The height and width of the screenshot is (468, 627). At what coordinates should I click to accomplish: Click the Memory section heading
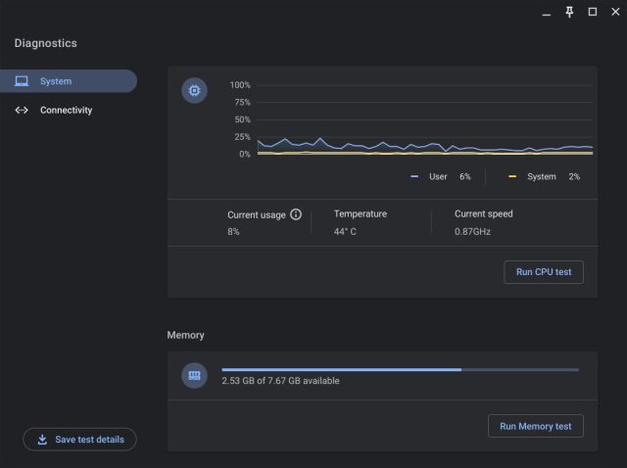[185, 335]
